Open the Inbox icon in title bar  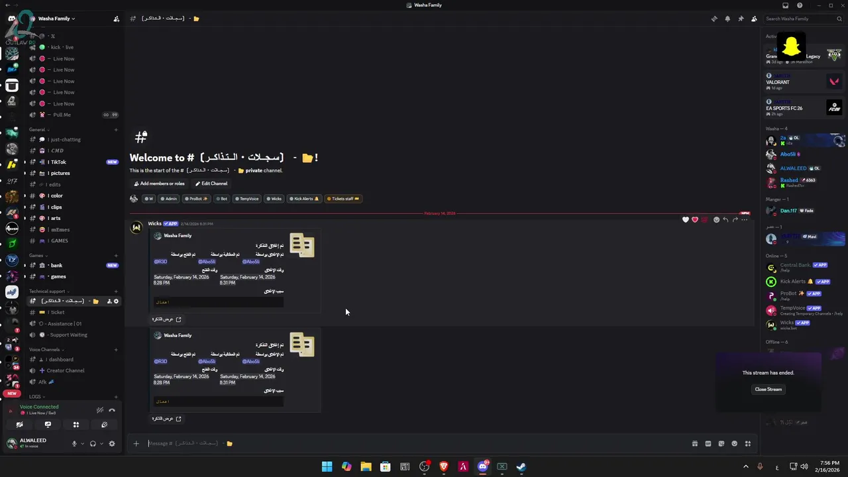(786, 5)
